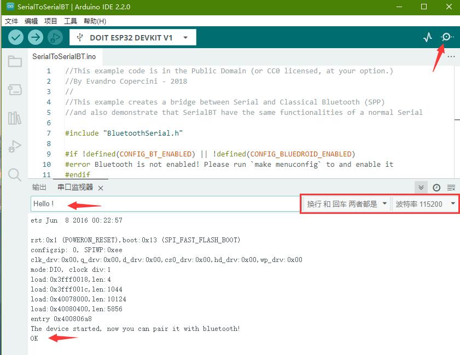Open the 编辑 menu

coord(31,21)
